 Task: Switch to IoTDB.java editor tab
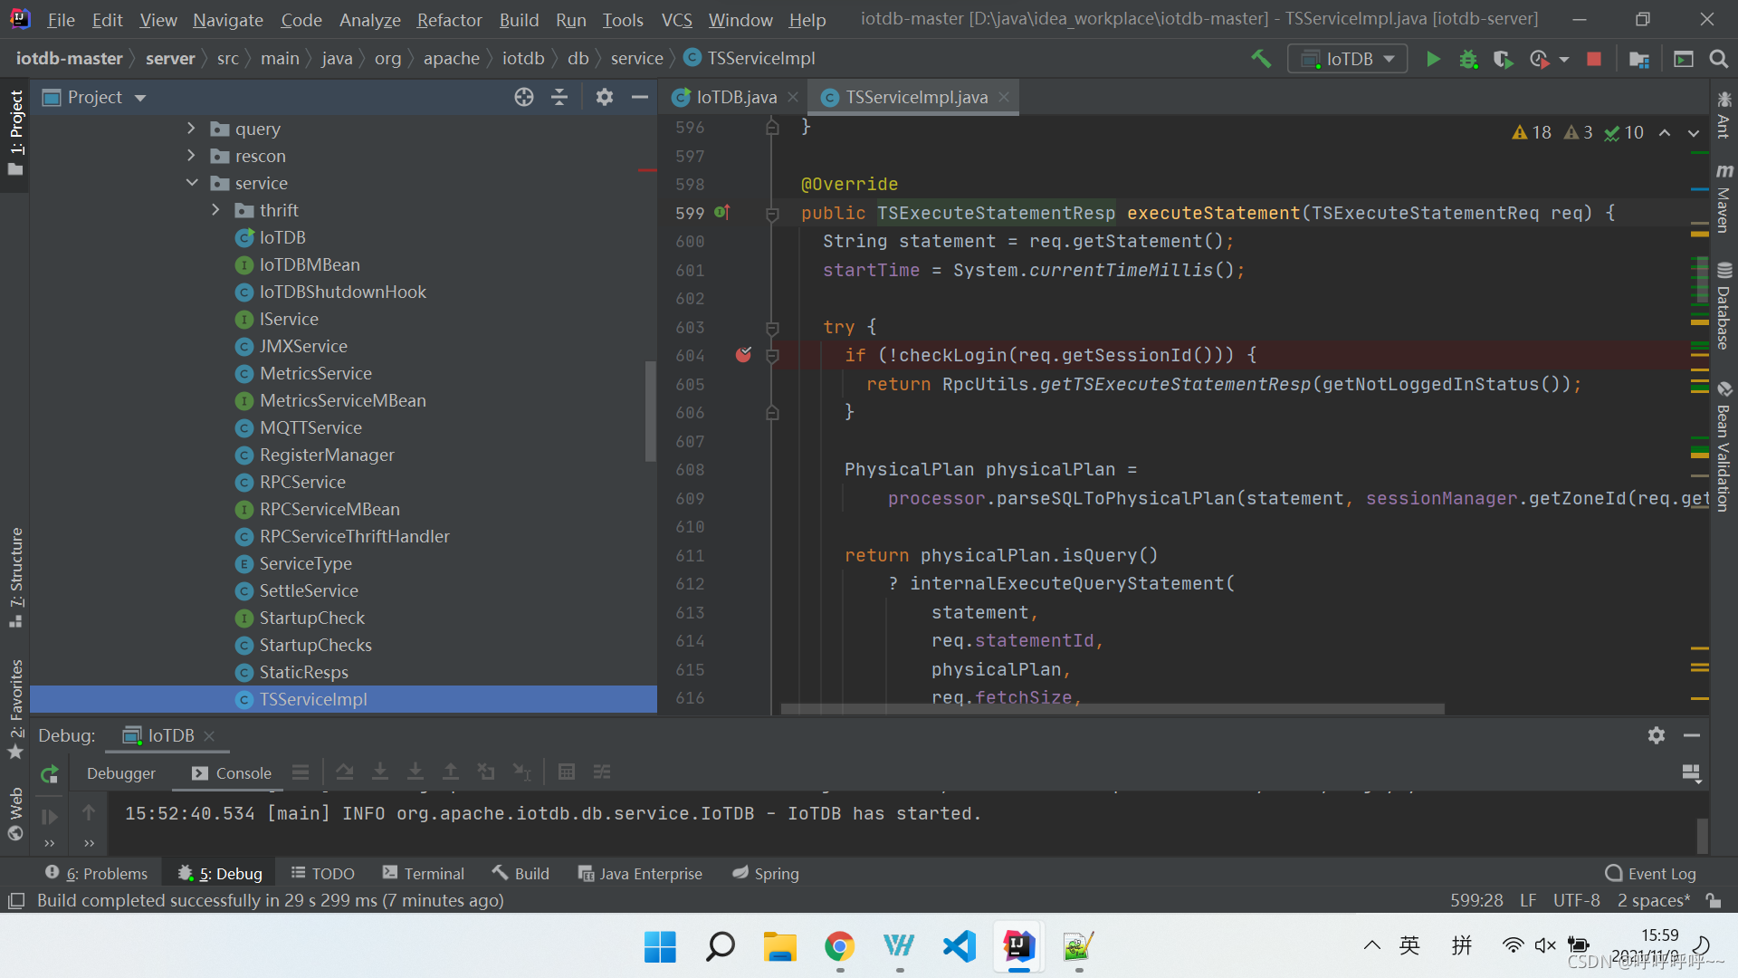pyautogui.click(x=736, y=97)
